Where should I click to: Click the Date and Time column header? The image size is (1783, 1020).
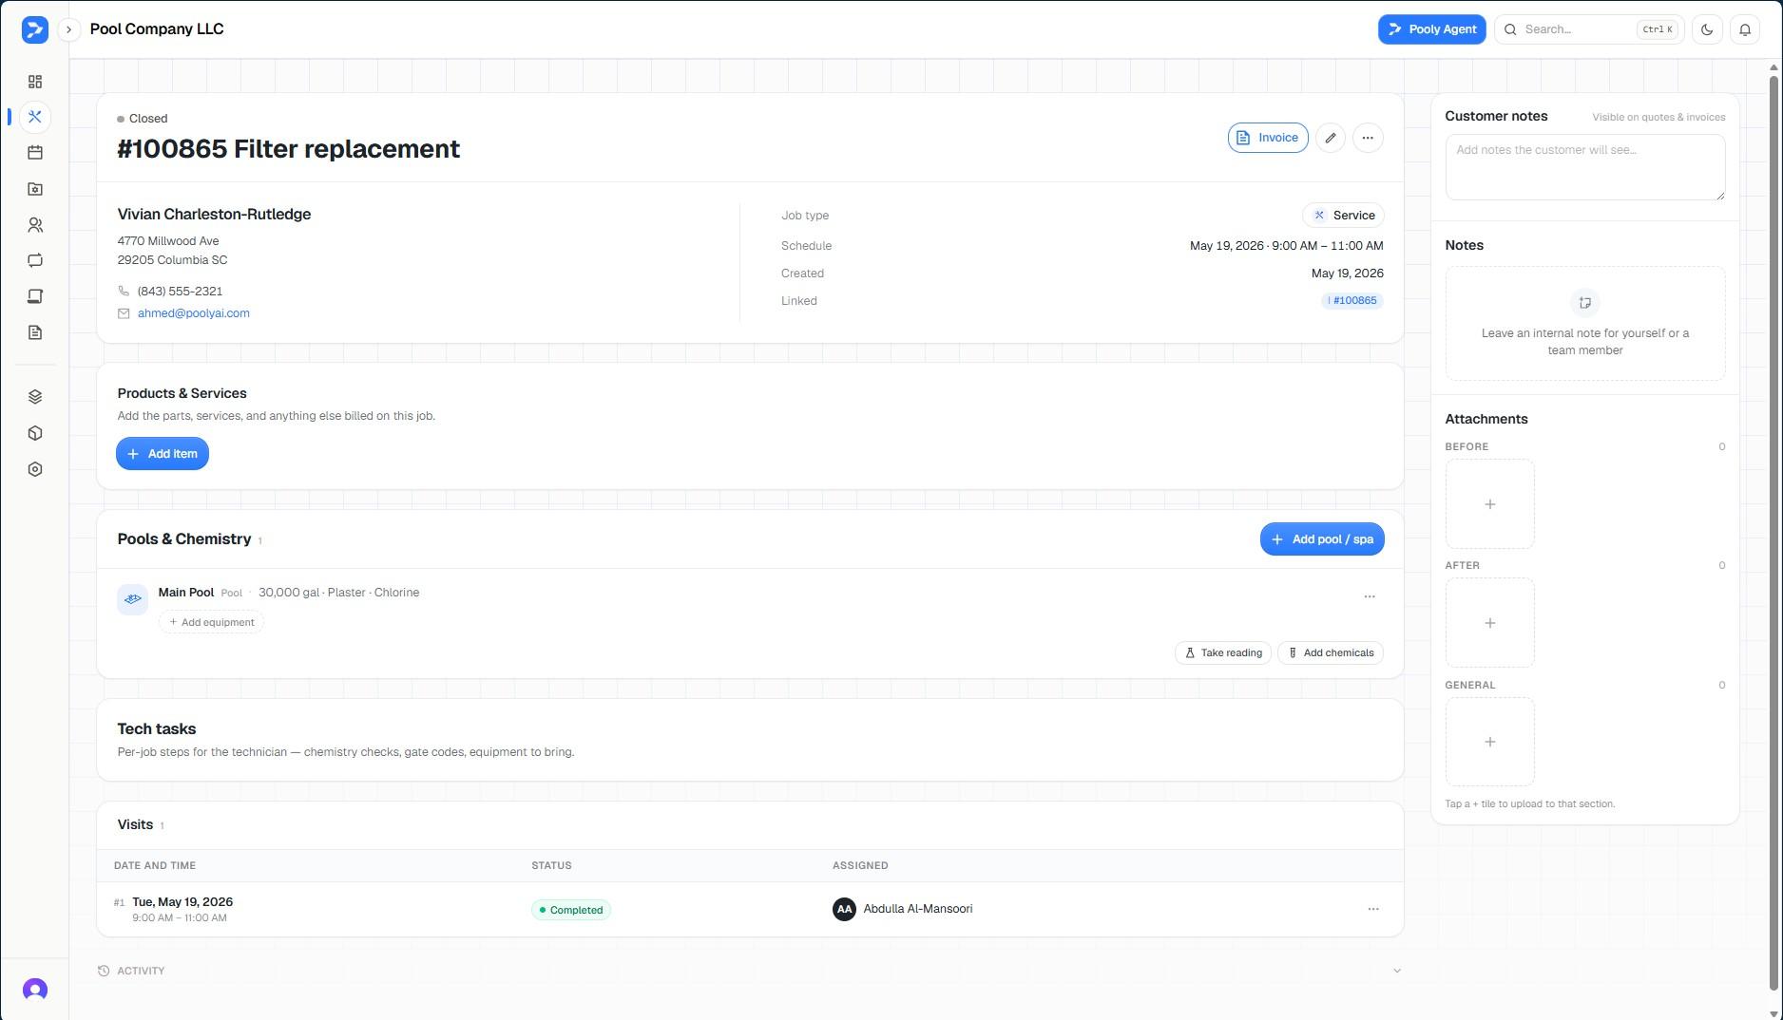[x=155, y=866]
